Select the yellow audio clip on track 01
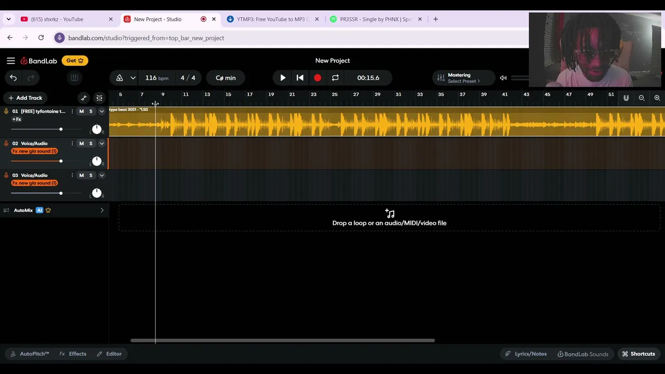The image size is (665, 374). pos(387,122)
